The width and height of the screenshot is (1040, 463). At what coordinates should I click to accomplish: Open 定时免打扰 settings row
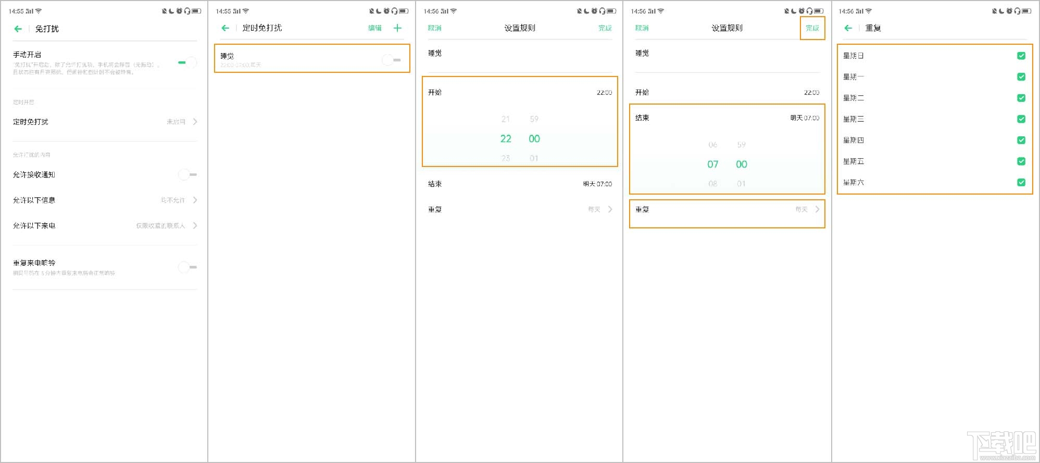coord(105,122)
